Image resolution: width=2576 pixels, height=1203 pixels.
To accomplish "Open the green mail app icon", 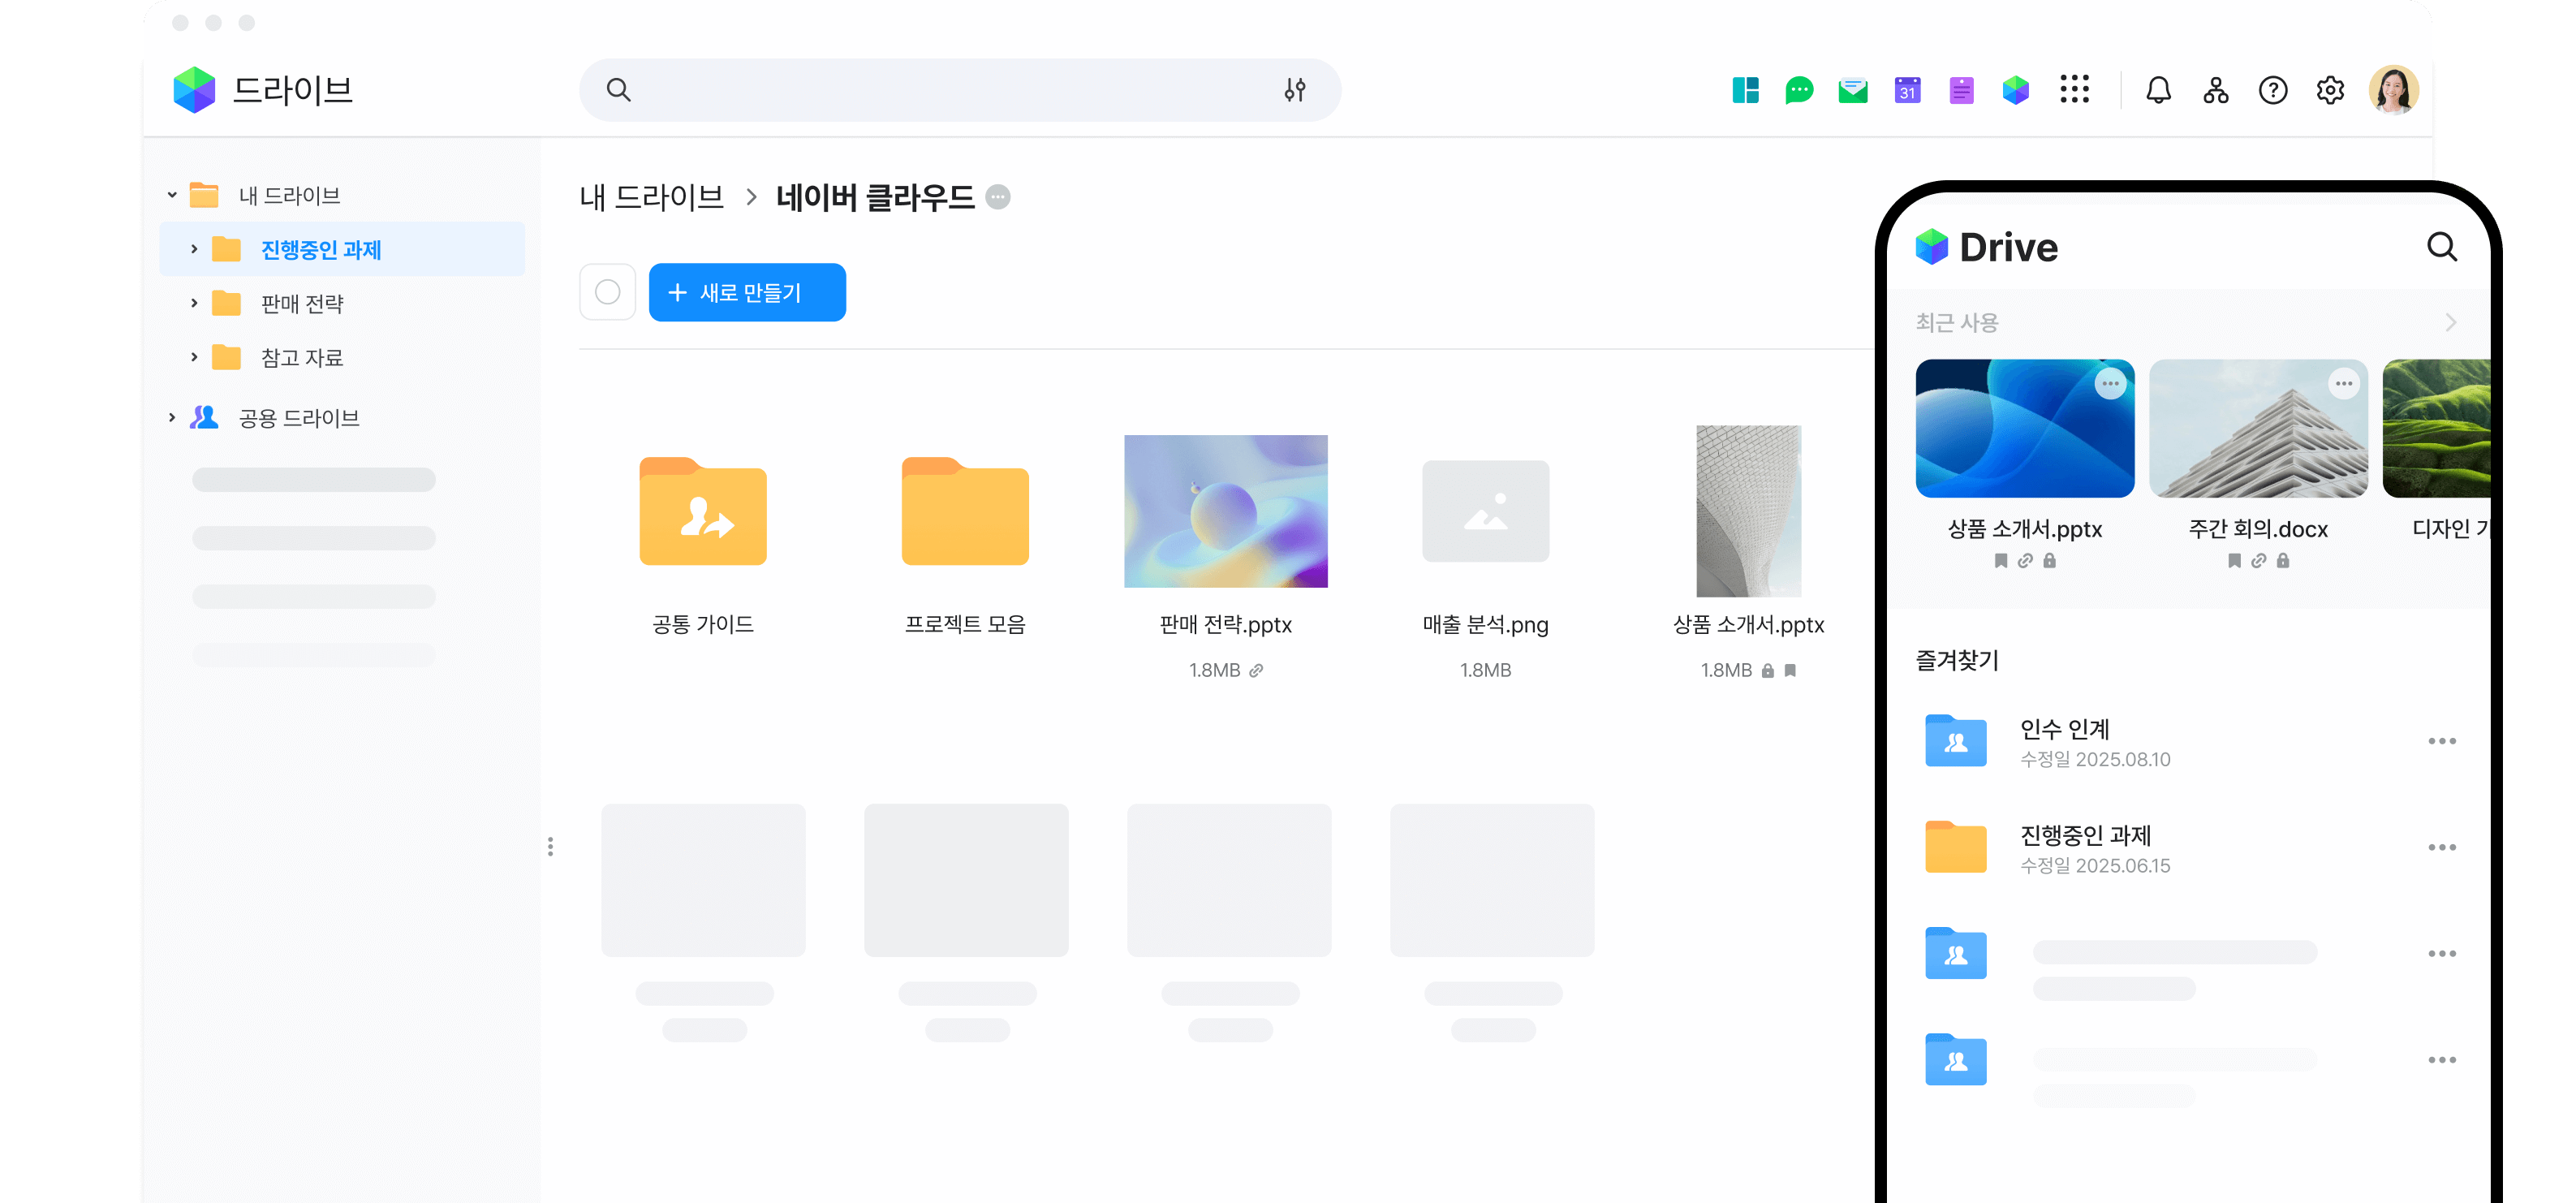I will click(1852, 90).
